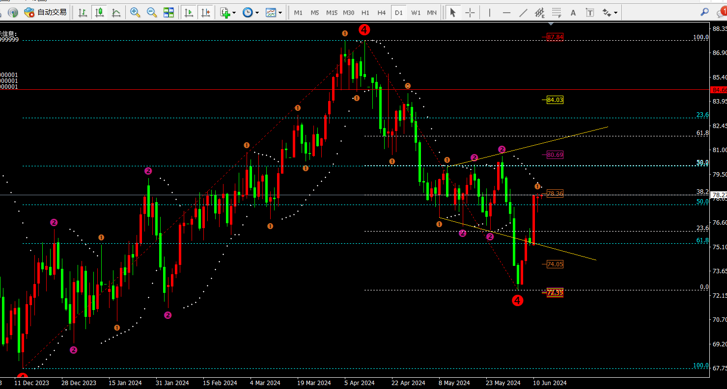Switch to the H4 timeframe
Image resolution: width=727 pixels, height=389 pixels.
pyautogui.click(x=381, y=13)
